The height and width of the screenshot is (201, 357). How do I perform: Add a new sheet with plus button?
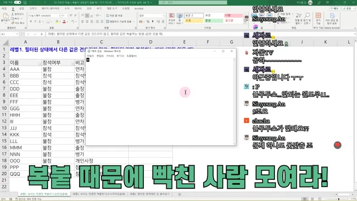point(180,194)
